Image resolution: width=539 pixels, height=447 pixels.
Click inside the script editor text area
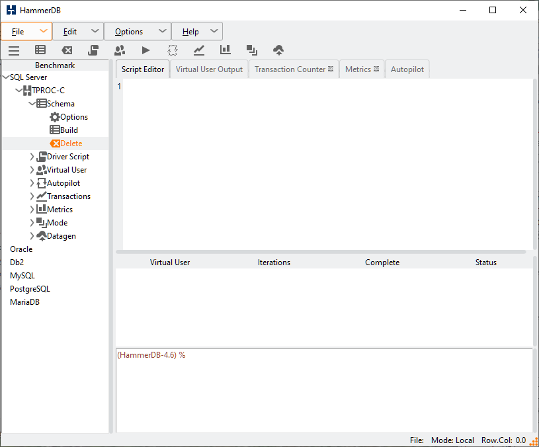(327, 164)
